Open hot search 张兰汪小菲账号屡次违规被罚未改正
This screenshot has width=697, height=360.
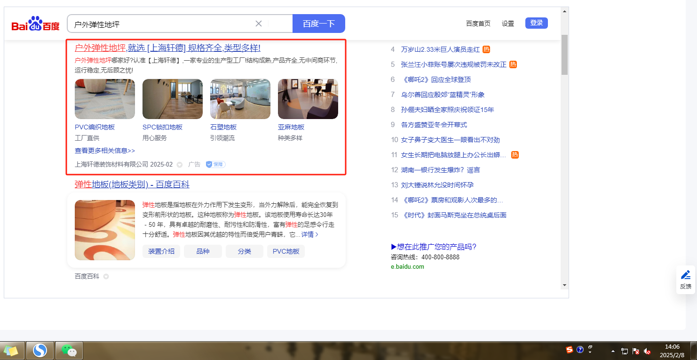click(454, 64)
